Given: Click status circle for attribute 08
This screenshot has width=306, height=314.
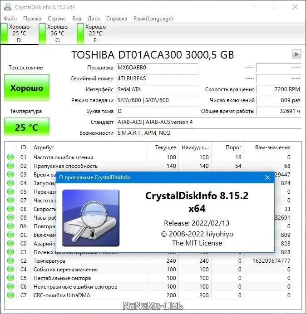Looking at the screenshot, I should (10, 209).
